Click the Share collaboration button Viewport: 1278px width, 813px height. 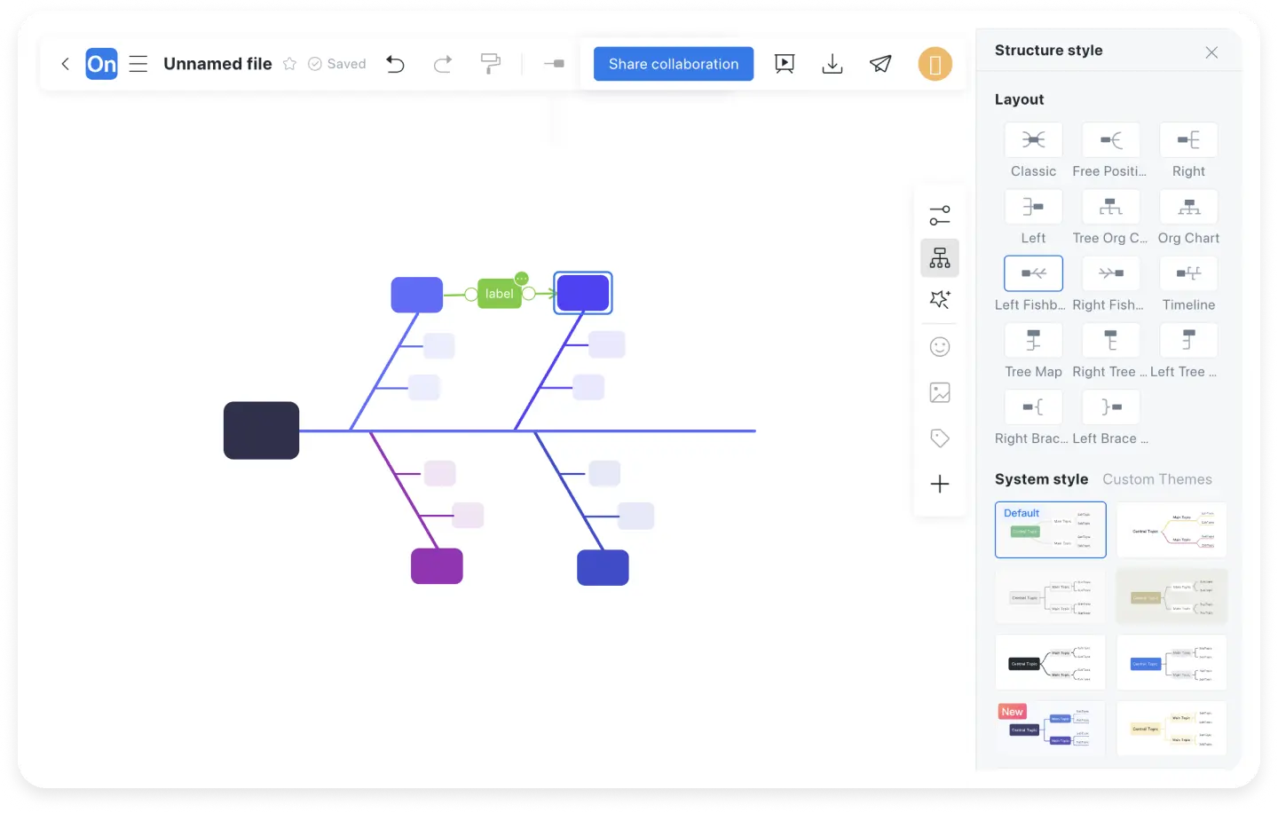coord(673,64)
